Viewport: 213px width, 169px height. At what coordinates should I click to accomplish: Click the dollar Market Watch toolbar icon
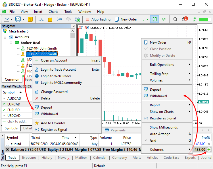(30, 19)
